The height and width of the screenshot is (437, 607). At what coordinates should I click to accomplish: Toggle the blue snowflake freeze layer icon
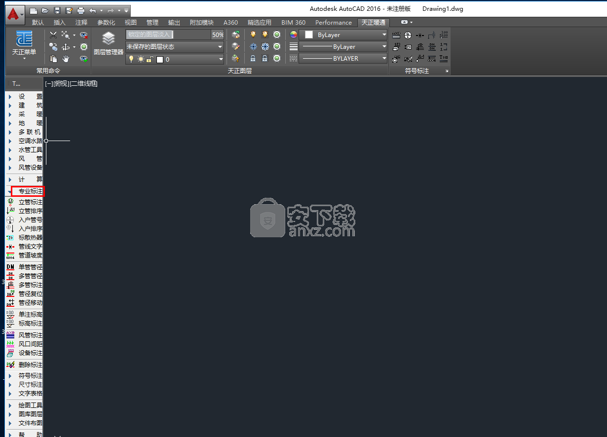tap(253, 46)
